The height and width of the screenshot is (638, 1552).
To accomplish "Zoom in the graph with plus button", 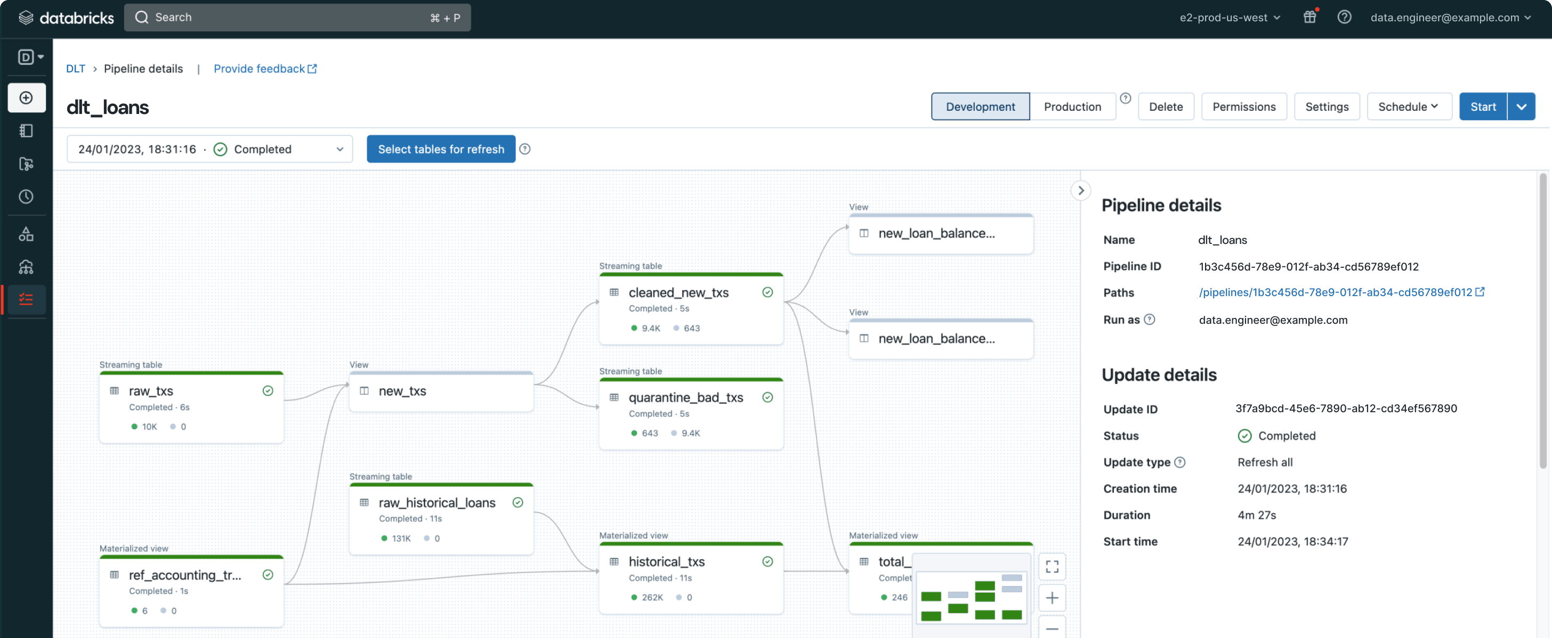I will (x=1052, y=598).
